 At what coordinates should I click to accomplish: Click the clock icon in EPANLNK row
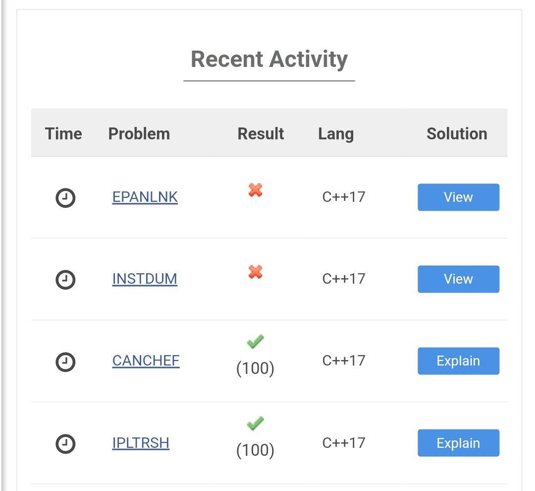(x=65, y=197)
